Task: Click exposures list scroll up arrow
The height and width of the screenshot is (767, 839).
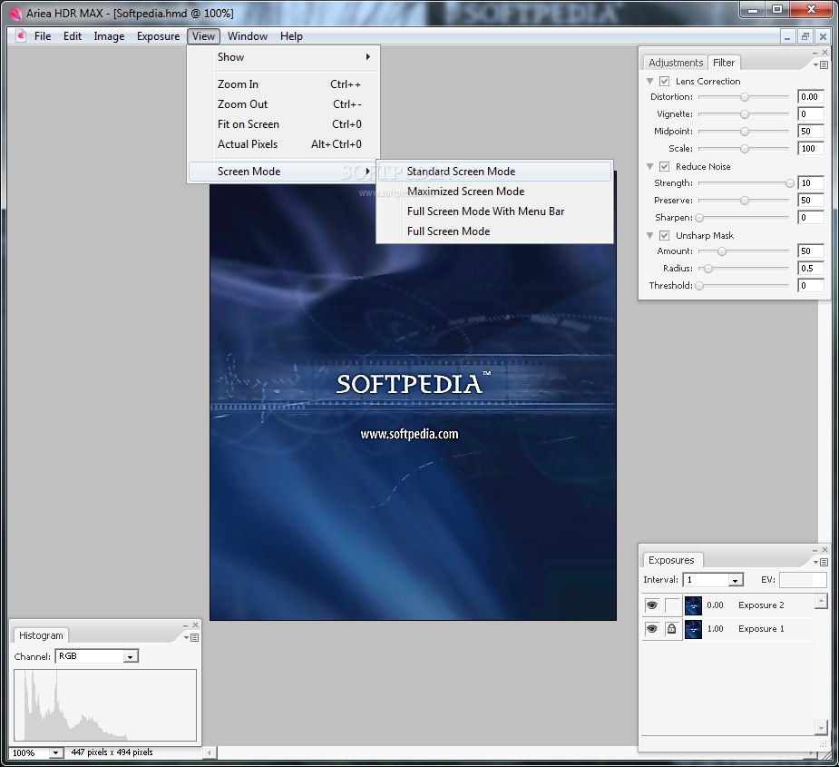Action: tap(821, 602)
